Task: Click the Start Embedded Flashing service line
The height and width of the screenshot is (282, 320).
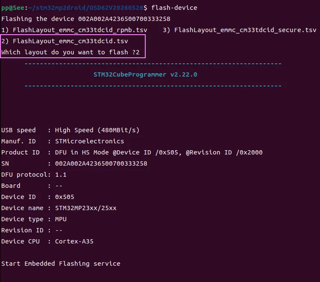Action: 61,264
